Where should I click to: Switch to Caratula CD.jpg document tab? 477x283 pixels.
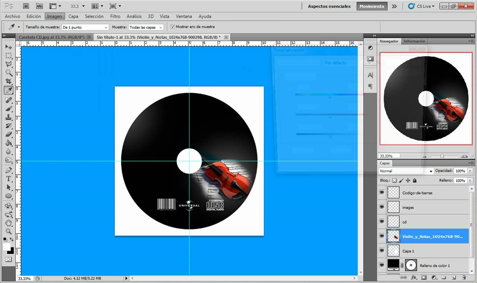coord(52,37)
